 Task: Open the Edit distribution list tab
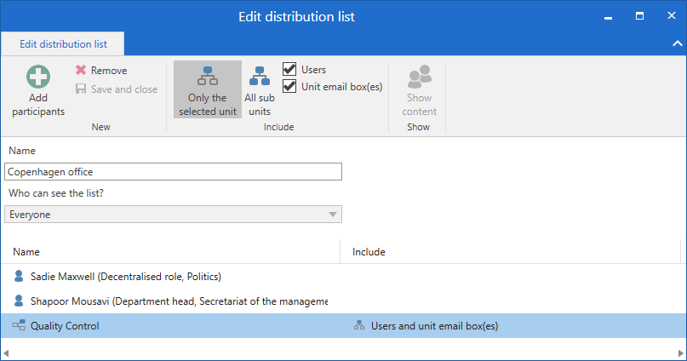(x=63, y=43)
